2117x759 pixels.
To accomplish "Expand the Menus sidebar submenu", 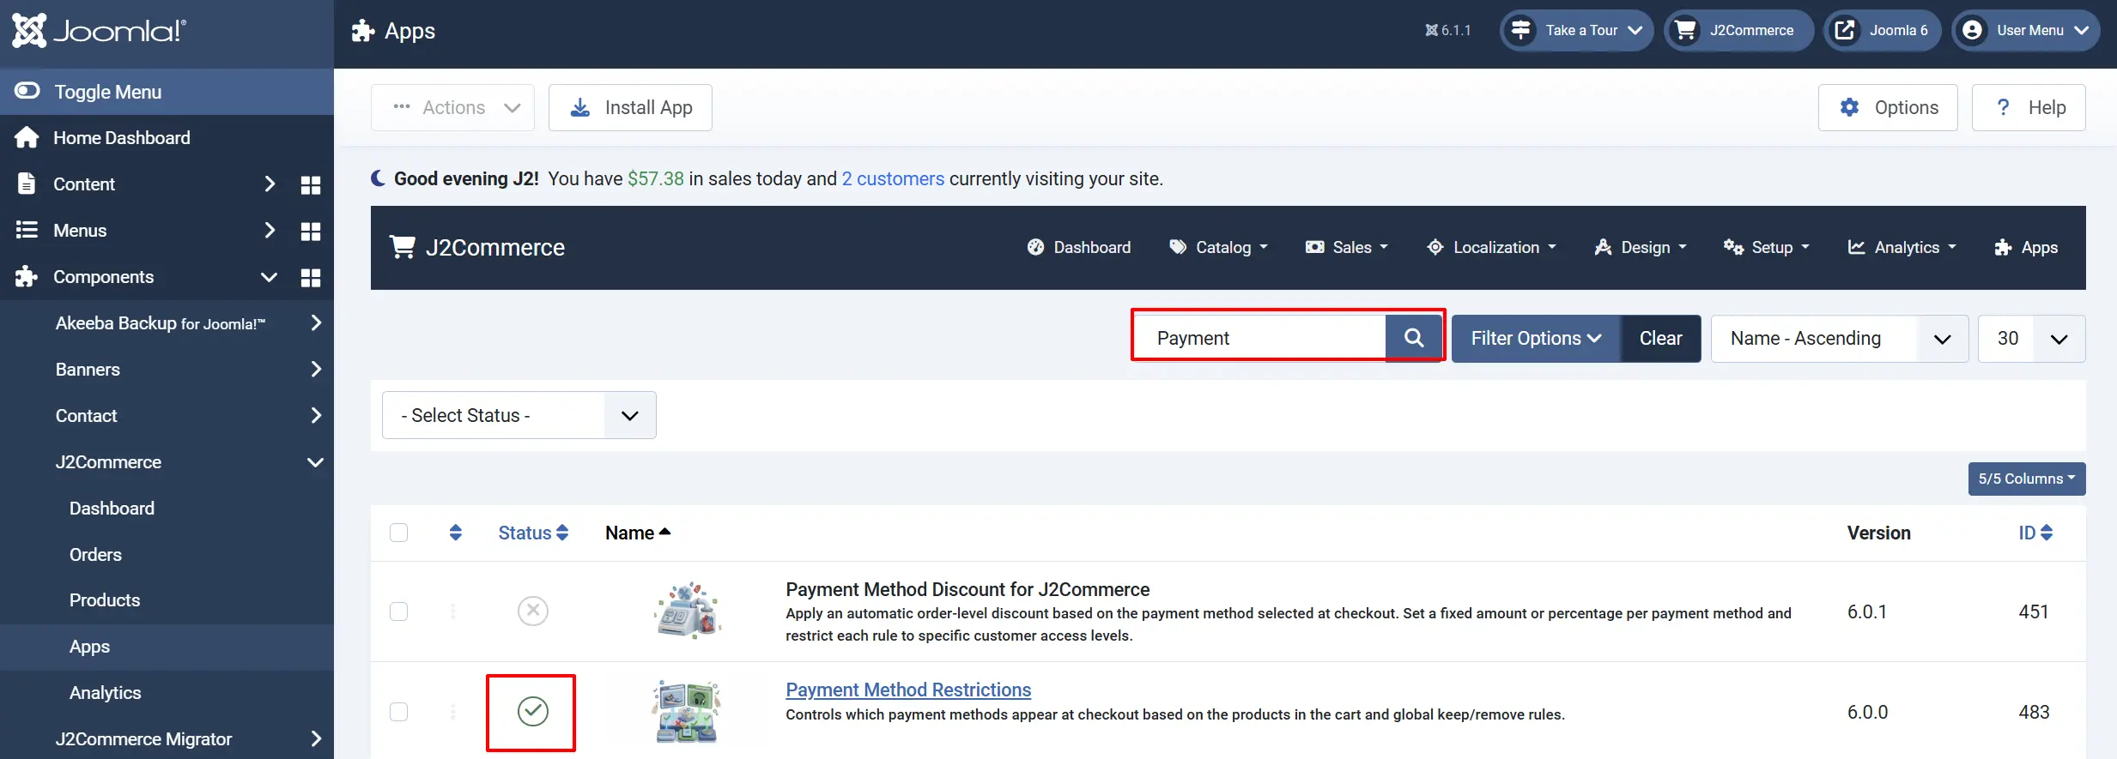I will pos(270,231).
